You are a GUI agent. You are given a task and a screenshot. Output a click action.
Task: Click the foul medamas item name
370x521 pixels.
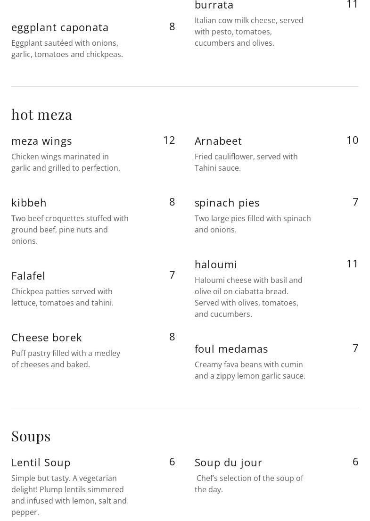[231, 349]
